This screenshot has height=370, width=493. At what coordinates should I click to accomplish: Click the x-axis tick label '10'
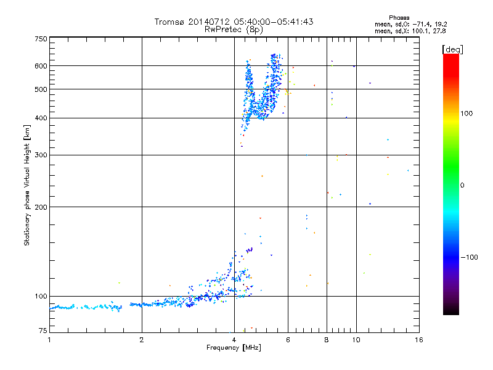pos(356,340)
